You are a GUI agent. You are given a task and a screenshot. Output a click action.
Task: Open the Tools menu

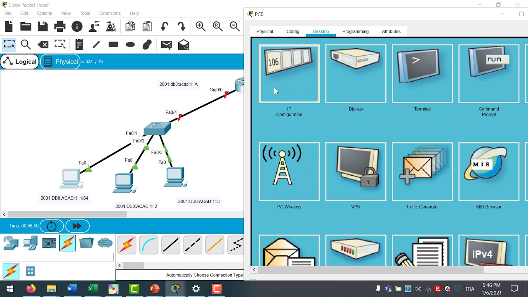click(x=85, y=13)
